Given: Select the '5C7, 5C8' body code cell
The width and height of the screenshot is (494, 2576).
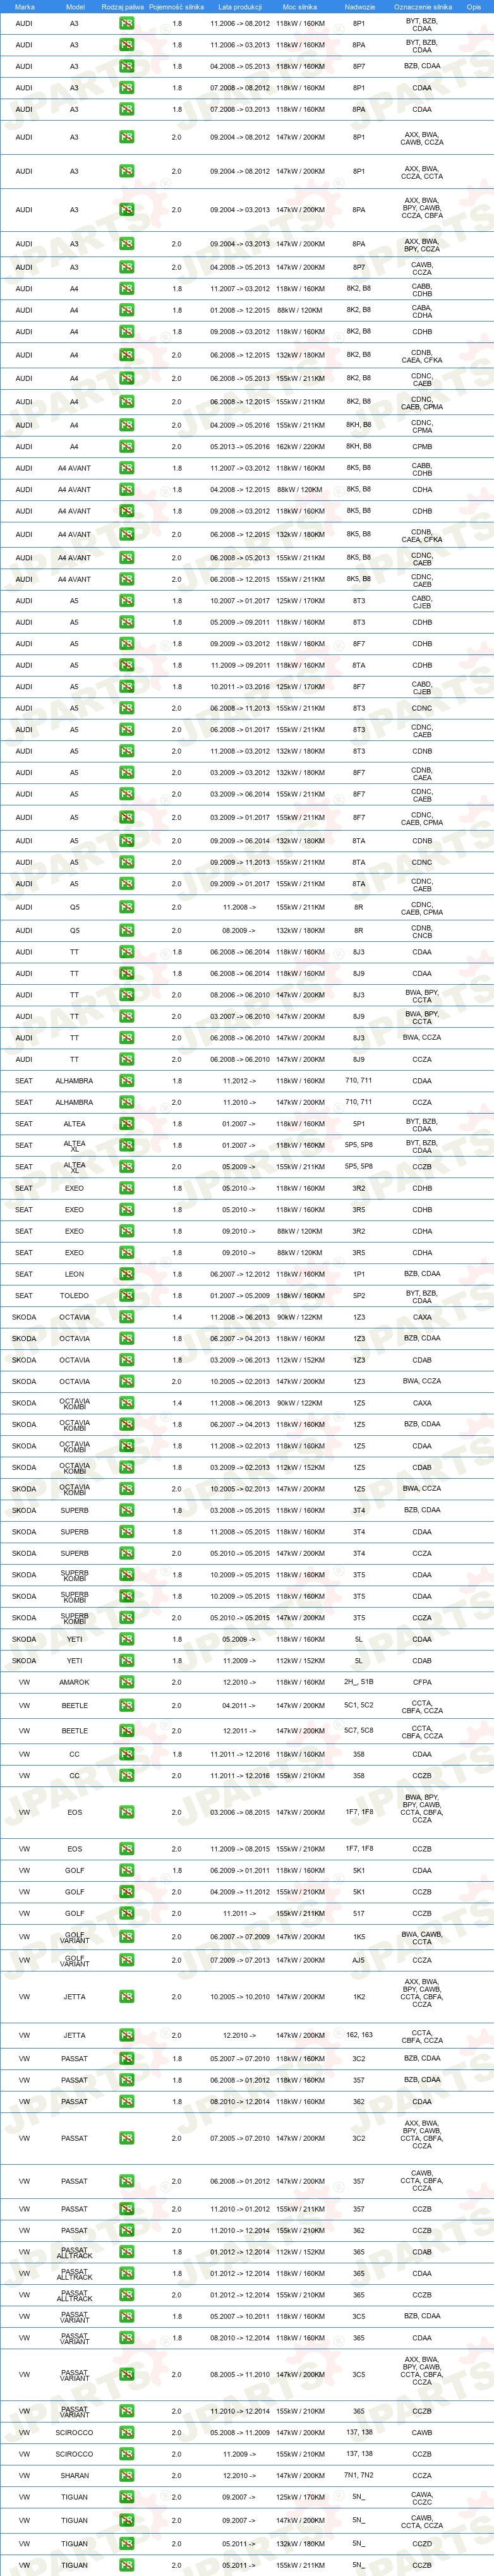Looking at the screenshot, I should pyautogui.click(x=359, y=1731).
